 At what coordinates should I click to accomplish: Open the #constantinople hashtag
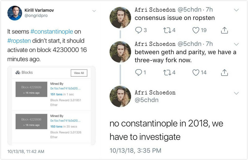click(x=51, y=32)
